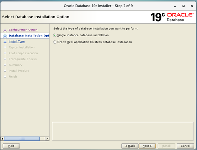Viewport: 197px width, 150px height.
Task: Maximize the installer window
Action: 183,6
